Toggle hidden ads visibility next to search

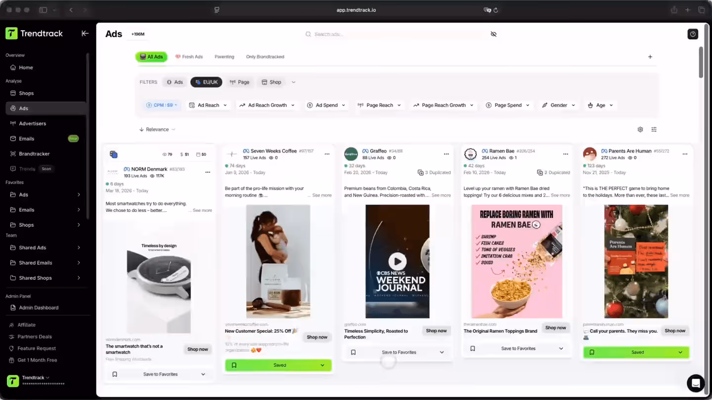click(x=493, y=34)
